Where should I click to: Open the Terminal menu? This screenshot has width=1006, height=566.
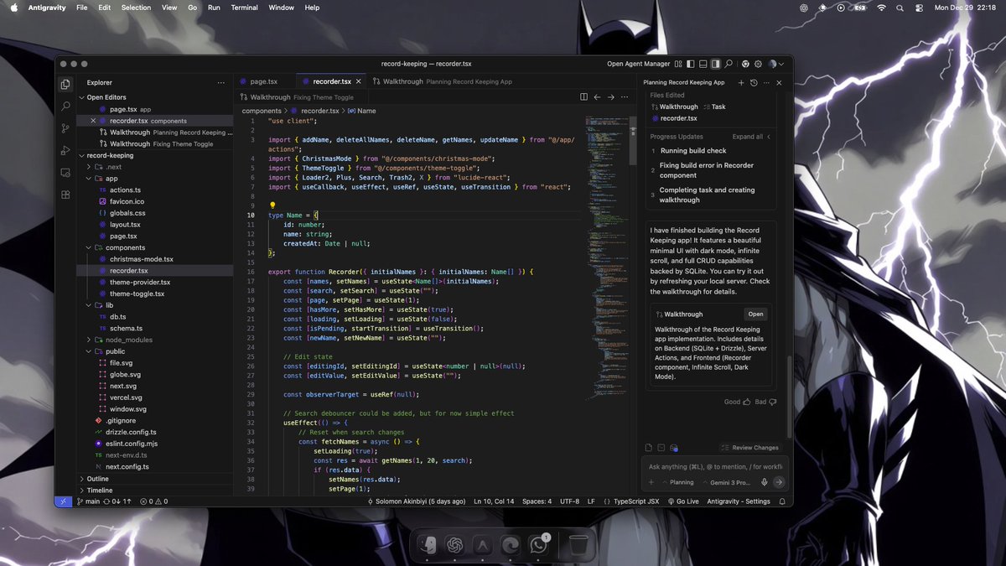point(245,8)
